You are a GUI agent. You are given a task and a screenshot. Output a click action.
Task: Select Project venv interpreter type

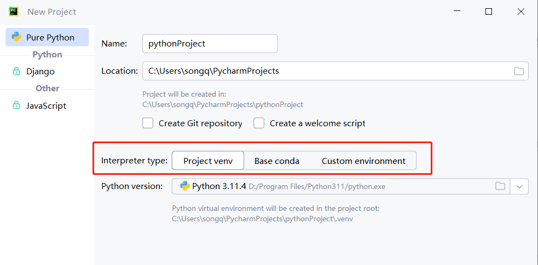coord(207,161)
